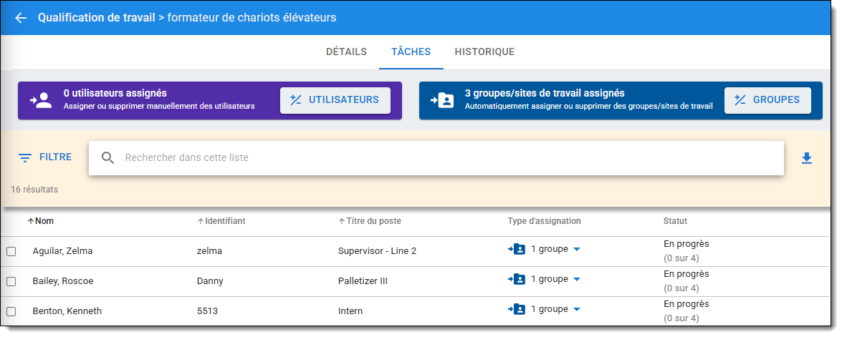Screen dimensions: 842x337
Task: Expand the 1 groupe arrow for Benton
Action: 577,309
